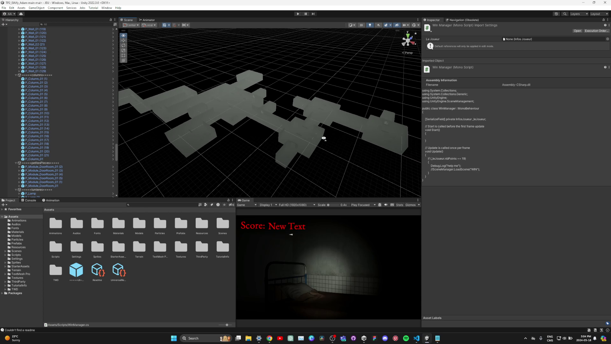This screenshot has height=344, width=611.
Task: Toggle scene lighting with lightbulb icon
Action: point(370,25)
